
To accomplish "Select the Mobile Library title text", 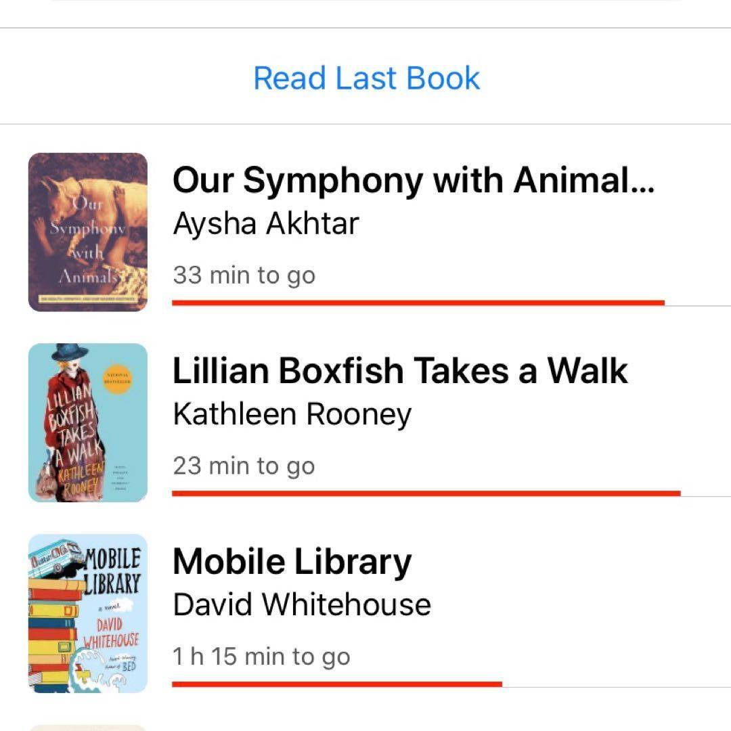I will tap(292, 562).
